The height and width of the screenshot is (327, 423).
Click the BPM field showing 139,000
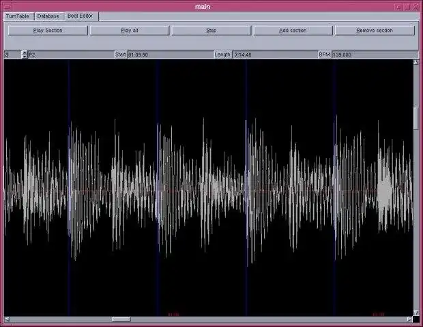click(375, 54)
